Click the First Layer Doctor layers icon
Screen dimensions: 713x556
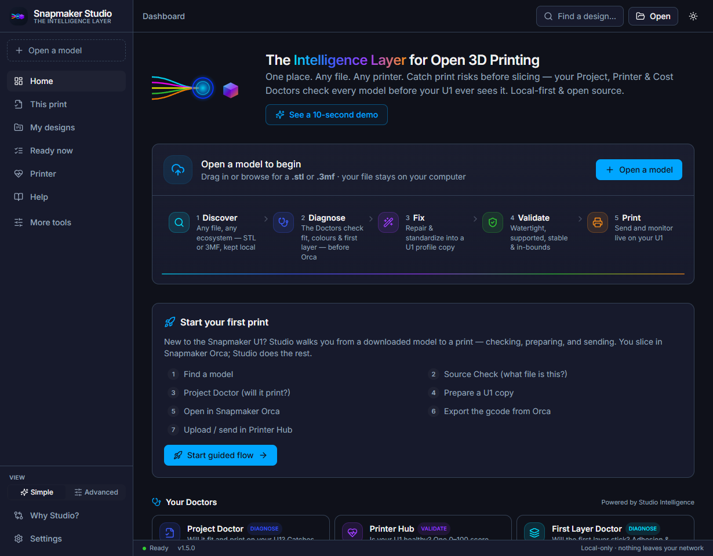tap(534, 532)
